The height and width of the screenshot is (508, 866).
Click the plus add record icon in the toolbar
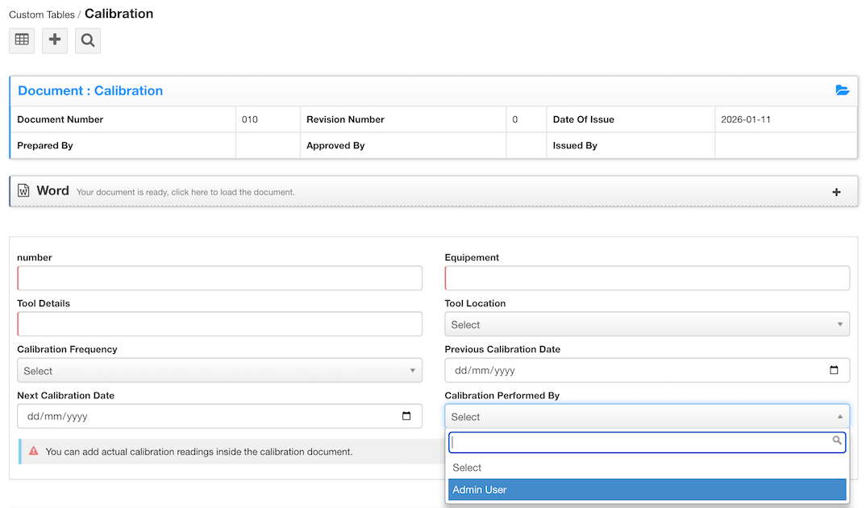pos(55,40)
